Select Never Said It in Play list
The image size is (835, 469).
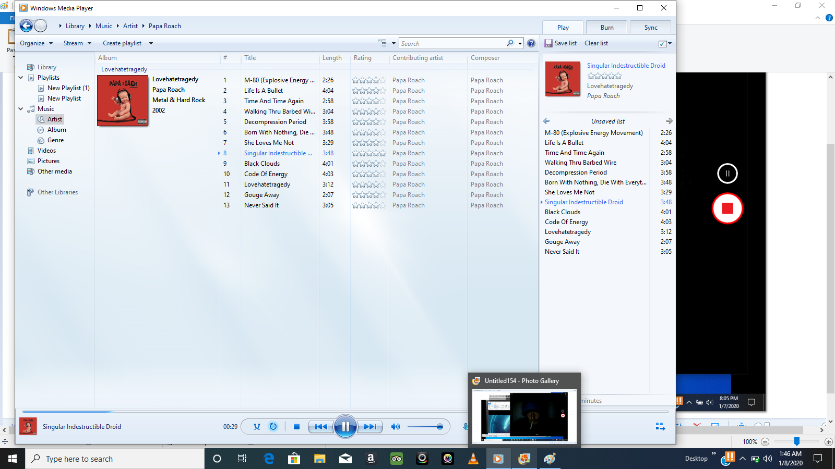562,252
